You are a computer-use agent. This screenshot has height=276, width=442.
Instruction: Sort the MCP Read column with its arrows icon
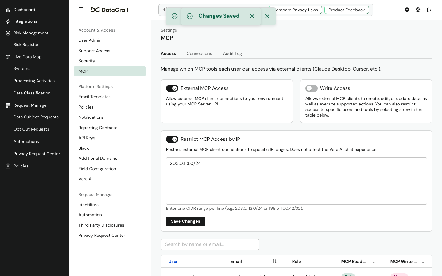pos(373,261)
